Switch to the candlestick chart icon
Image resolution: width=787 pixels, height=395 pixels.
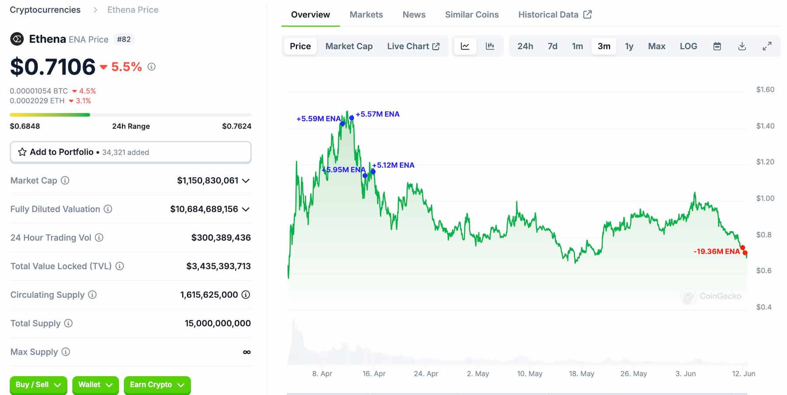click(490, 46)
